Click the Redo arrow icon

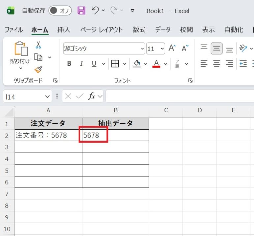tap(114, 10)
